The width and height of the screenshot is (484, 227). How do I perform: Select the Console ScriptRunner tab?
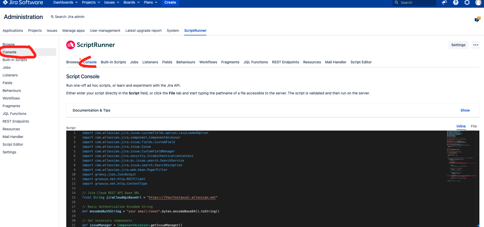point(90,62)
